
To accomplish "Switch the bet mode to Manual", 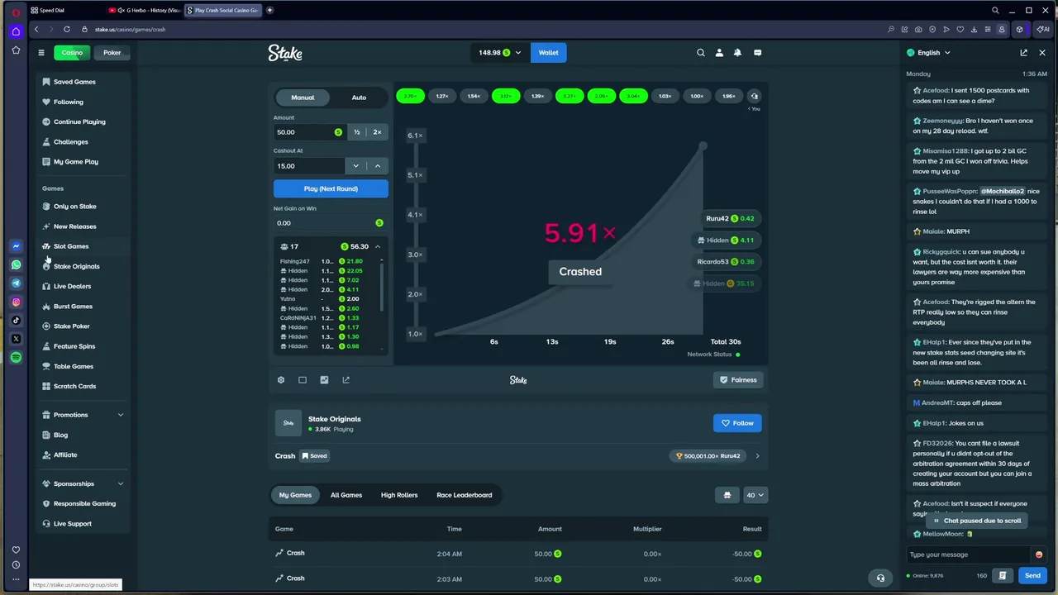I will tap(303, 98).
